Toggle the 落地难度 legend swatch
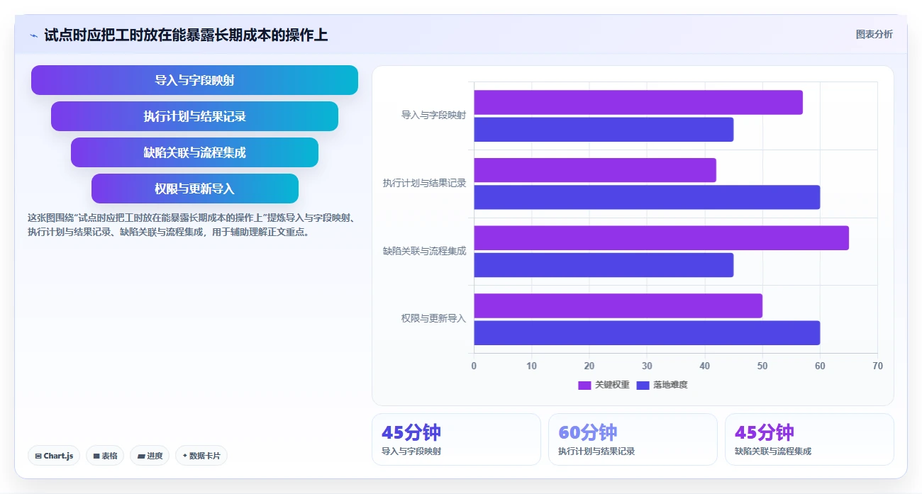Screen dimensions: 922x494 [x=643, y=385]
